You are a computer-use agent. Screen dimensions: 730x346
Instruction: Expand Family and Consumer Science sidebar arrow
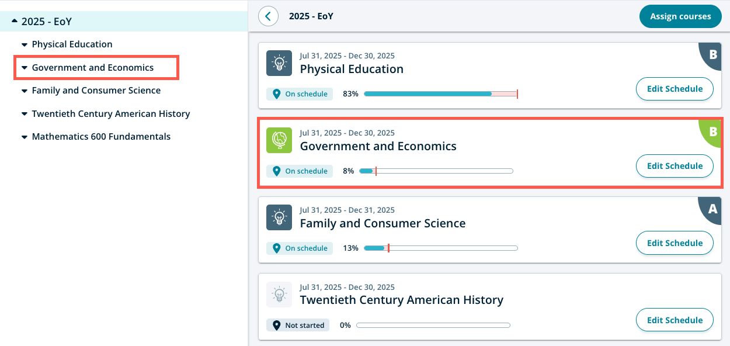click(x=25, y=91)
